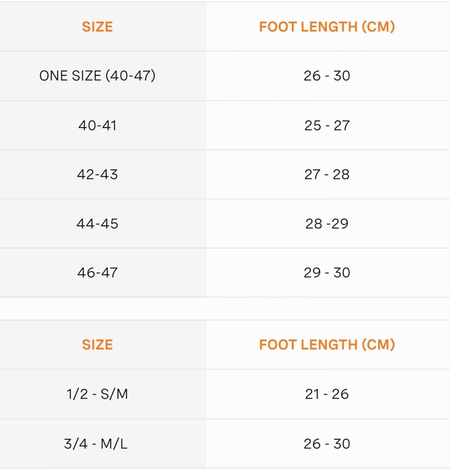Click the SIZE header of the bottom table
The image size is (450, 469).
pos(97,345)
